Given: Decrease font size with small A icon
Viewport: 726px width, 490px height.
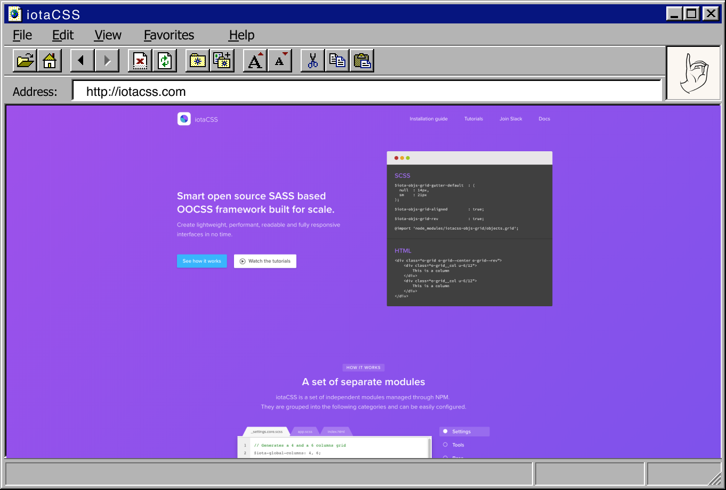Looking at the screenshot, I should pyautogui.click(x=280, y=61).
